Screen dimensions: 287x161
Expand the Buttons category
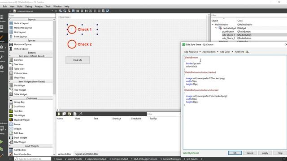pyautogui.click(x=10, y=53)
